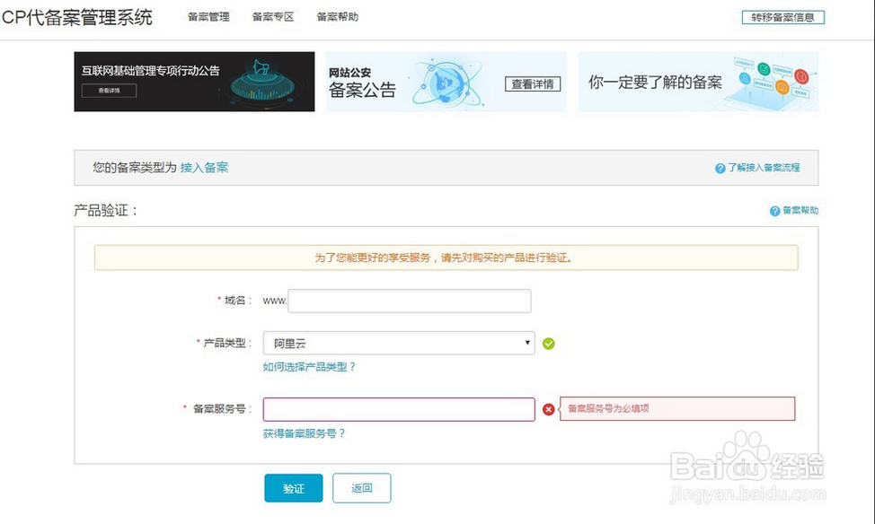Click the question icon beside 备案帮助
Viewport: 875px width, 524px height.
(774, 211)
